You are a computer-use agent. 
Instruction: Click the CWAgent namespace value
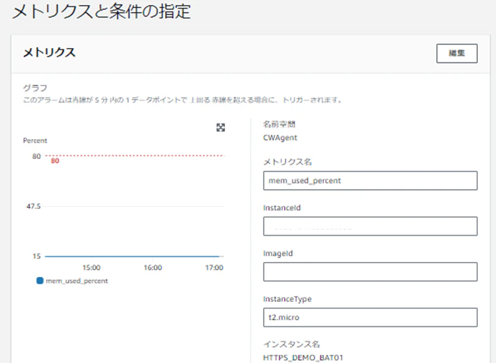point(280,138)
